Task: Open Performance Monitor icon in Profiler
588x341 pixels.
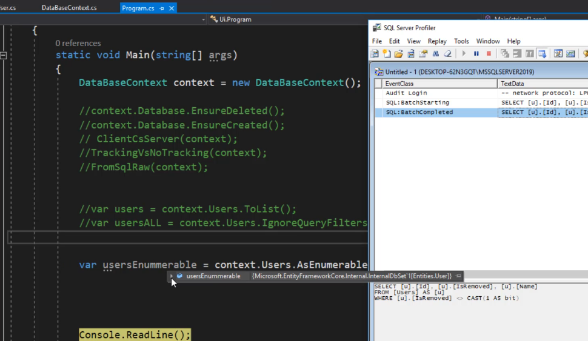Action: [570, 53]
